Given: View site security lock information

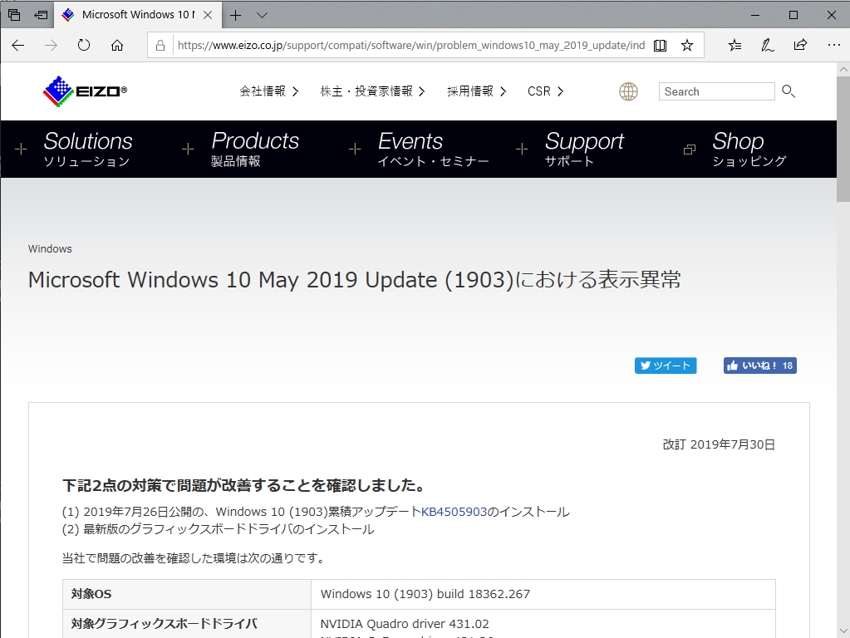Looking at the screenshot, I should coord(160,46).
